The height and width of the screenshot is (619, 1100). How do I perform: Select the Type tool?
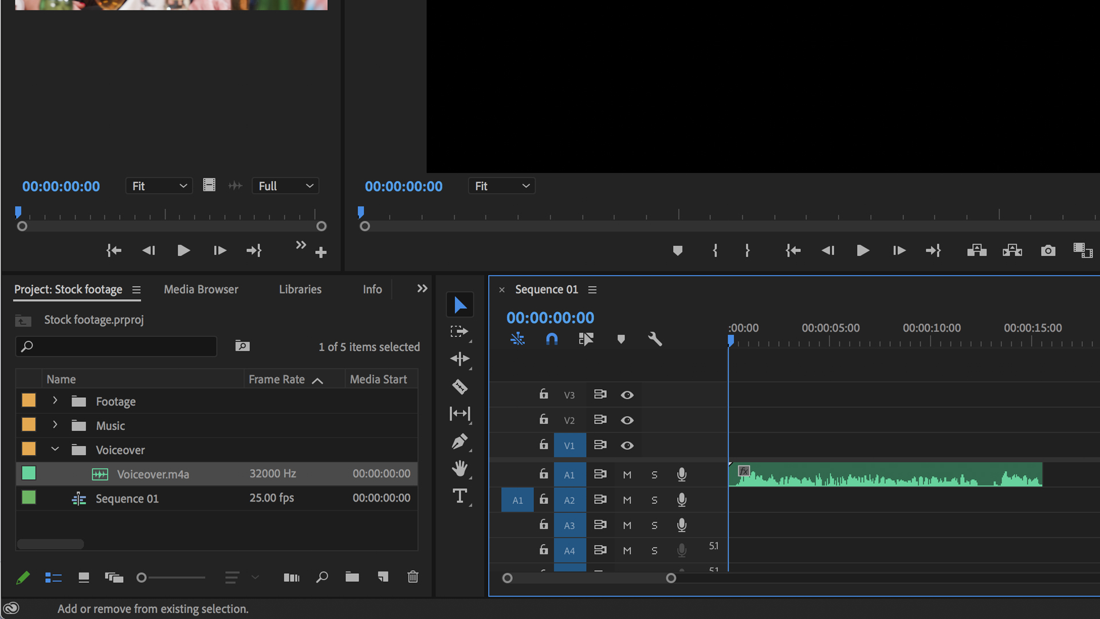tap(459, 496)
